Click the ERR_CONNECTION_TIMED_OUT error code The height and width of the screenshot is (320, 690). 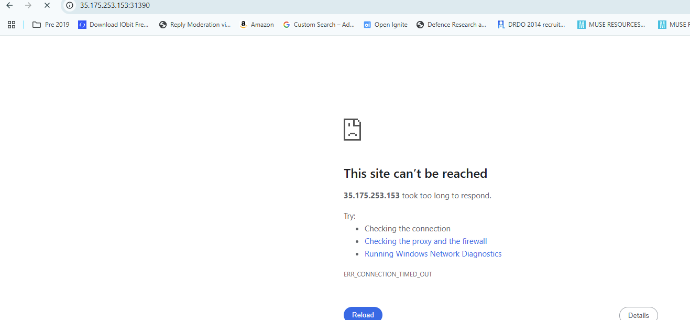388,274
